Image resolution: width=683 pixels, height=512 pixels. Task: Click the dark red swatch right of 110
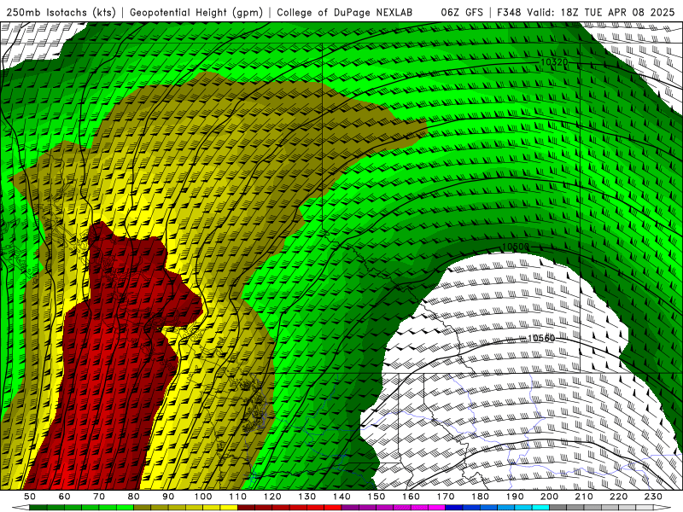[246, 508]
